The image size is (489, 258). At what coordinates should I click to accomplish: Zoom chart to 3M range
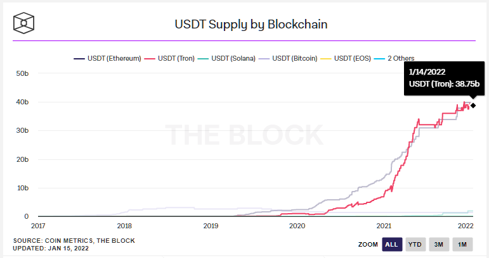pyautogui.click(x=439, y=245)
